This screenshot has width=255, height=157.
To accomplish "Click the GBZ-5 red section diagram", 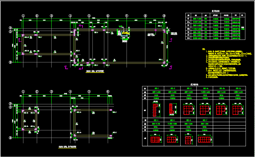I will 172,140.
